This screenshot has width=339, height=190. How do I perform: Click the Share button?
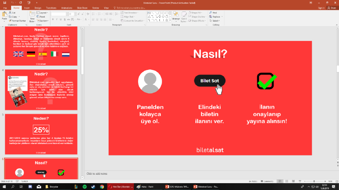[332, 8]
